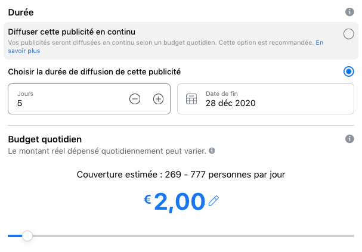Image resolution: width=362 pixels, height=252 pixels.
Task: Click the '28 déc 2020' date text
Action: [230, 103]
